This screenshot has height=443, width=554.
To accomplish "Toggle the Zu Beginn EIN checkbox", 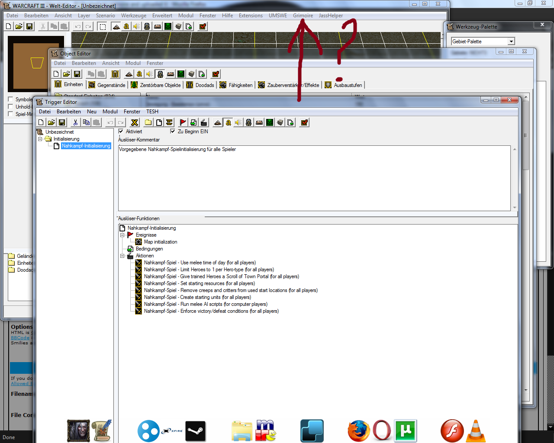I will pyautogui.click(x=173, y=131).
